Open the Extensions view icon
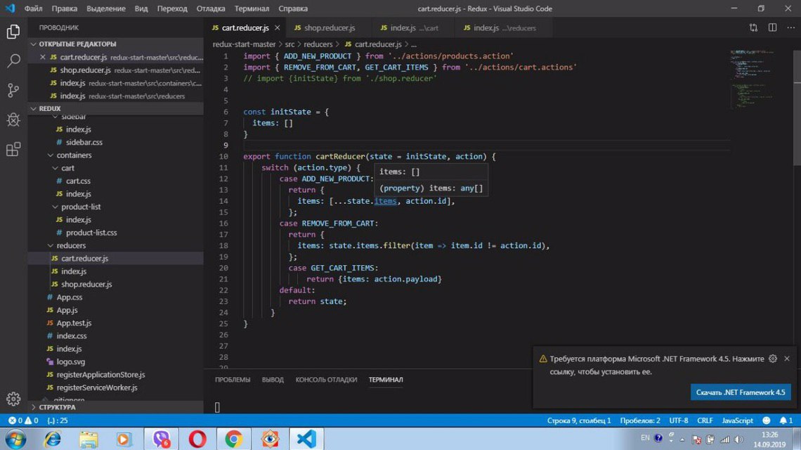The height and width of the screenshot is (450, 801). [x=13, y=149]
